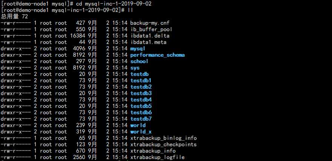Click the testdb directory without a number
332x161 pixels.
coord(139,74)
